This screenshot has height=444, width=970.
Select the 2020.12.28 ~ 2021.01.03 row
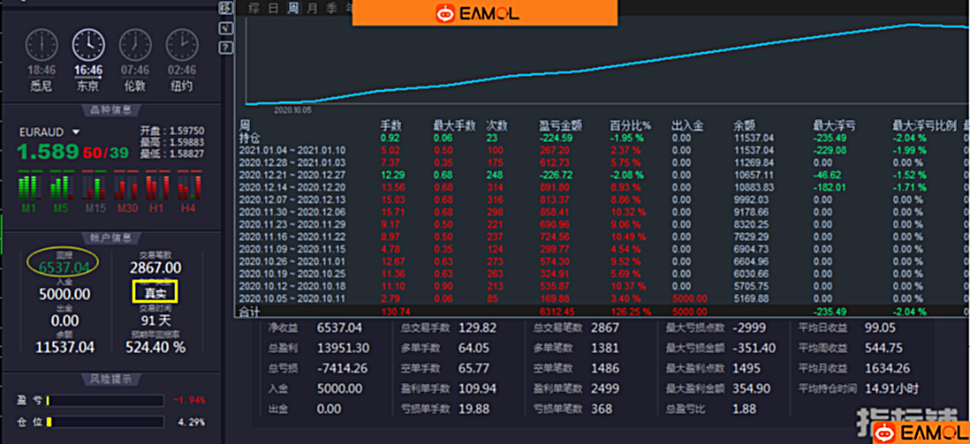[x=601, y=162]
